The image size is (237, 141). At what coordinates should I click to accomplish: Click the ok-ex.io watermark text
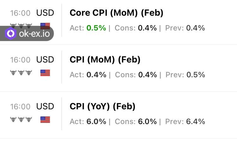tap(34, 34)
